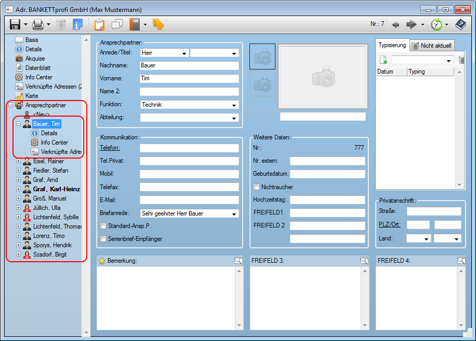This screenshot has width=476, height=341.
Task: Click the yellow tag label icon
Action: point(158,24)
